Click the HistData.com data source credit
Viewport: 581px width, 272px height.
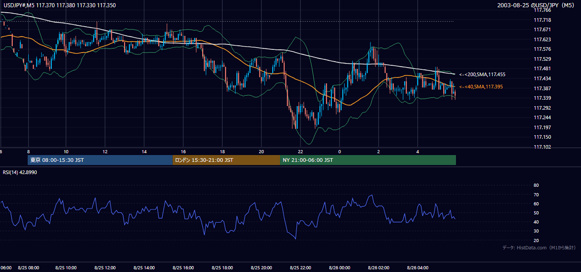[x=539, y=248]
